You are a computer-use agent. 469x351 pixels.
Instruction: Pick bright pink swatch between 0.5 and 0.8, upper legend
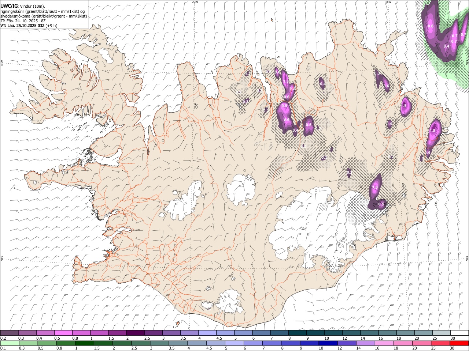tap(63, 333)
